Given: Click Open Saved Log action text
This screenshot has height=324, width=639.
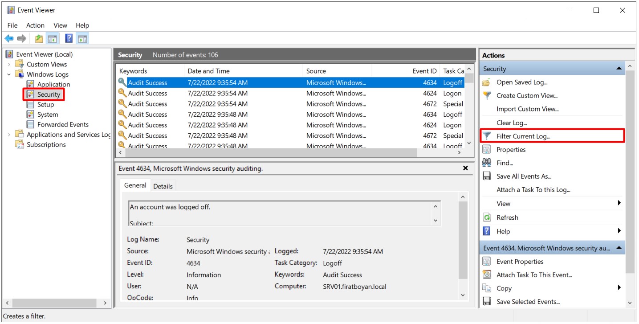Looking at the screenshot, I should tap(522, 82).
